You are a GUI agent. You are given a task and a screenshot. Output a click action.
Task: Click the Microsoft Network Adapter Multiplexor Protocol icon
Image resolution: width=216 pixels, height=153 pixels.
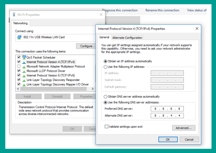pos(24,67)
